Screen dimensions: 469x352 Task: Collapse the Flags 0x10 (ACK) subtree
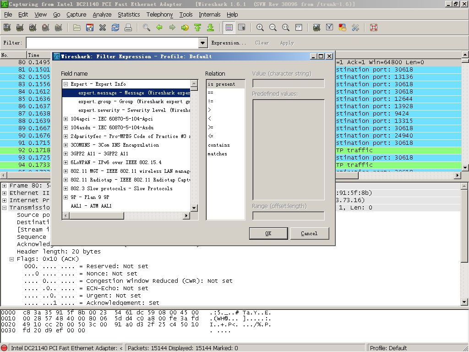coord(11,259)
